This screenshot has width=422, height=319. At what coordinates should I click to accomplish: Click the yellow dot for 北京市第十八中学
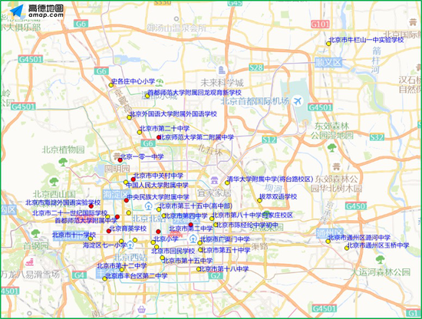click(199, 269)
